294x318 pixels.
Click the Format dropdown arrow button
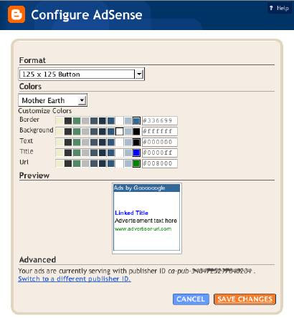tap(139, 74)
